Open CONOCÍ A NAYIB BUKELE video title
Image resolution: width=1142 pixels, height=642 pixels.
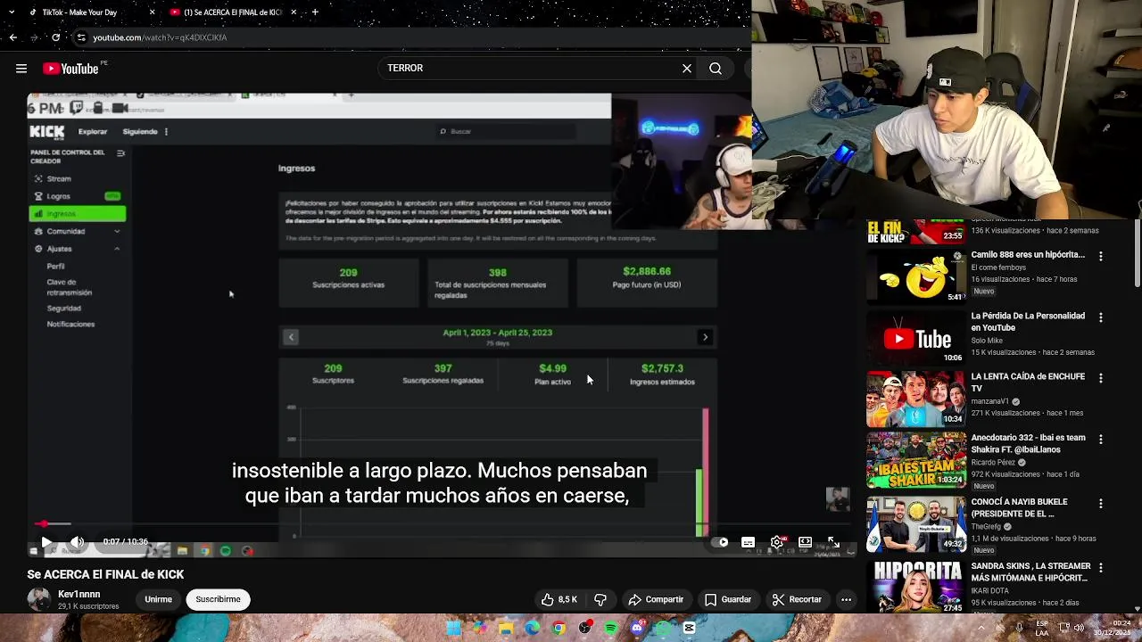[x=1019, y=507]
